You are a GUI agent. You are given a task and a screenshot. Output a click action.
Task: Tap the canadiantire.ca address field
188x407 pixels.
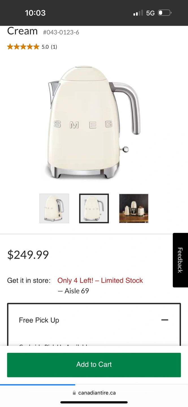tap(94, 393)
